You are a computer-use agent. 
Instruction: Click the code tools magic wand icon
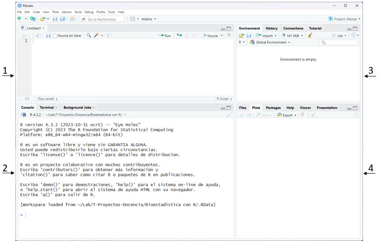pos(97,35)
